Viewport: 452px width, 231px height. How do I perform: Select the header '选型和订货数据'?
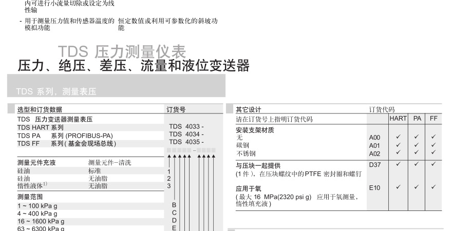pos(40,109)
